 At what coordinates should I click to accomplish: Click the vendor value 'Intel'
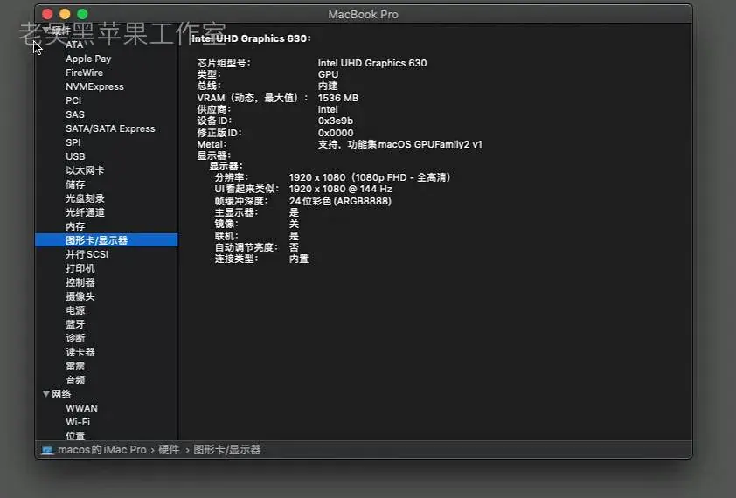tap(328, 109)
